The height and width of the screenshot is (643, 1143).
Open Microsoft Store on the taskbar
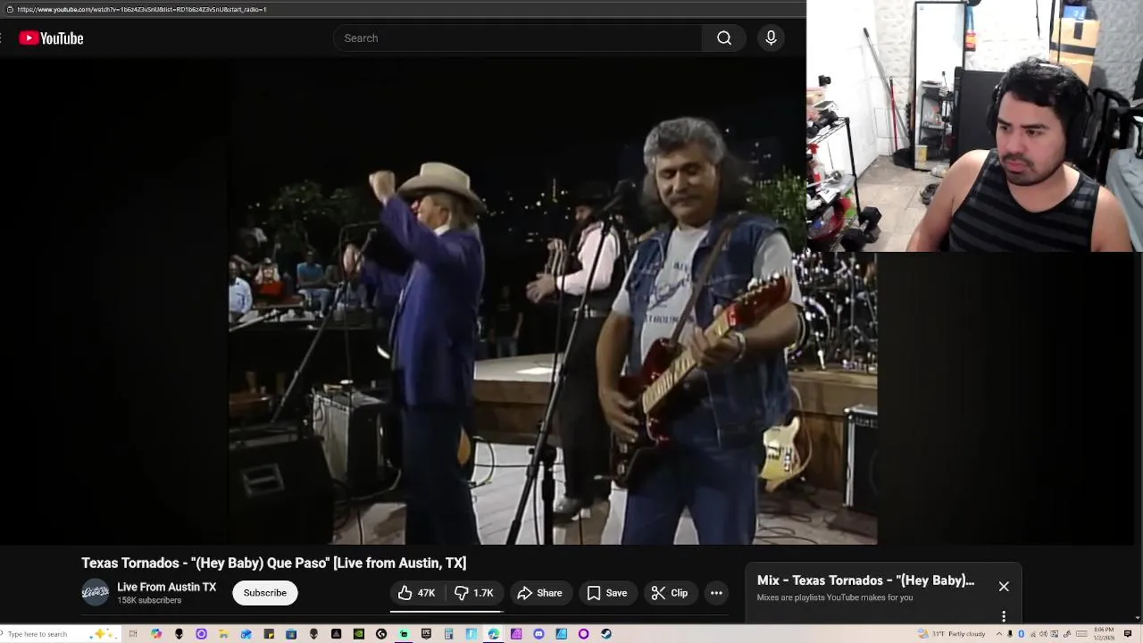click(291, 634)
